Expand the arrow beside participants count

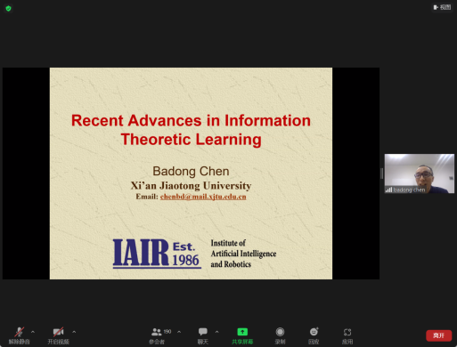pyautogui.click(x=179, y=332)
